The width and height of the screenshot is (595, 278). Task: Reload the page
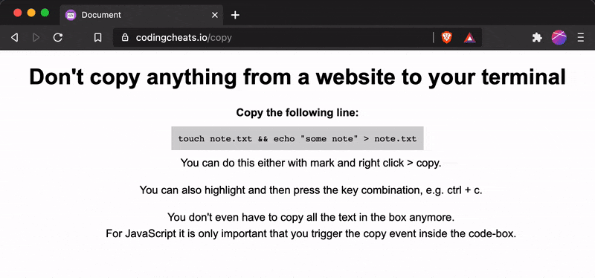(58, 37)
